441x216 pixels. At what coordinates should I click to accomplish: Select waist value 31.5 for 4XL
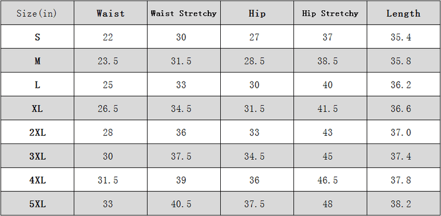coord(108,180)
